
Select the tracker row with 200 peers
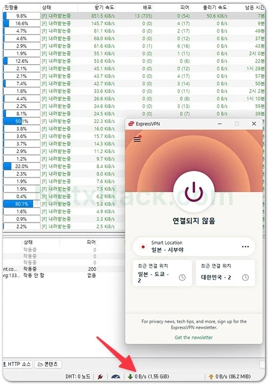pyautogui.click(x=64, y=269)
